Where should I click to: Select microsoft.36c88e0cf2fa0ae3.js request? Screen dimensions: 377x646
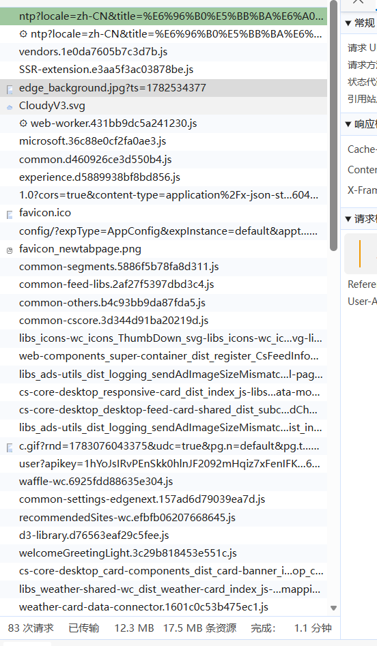pos(163,141)
